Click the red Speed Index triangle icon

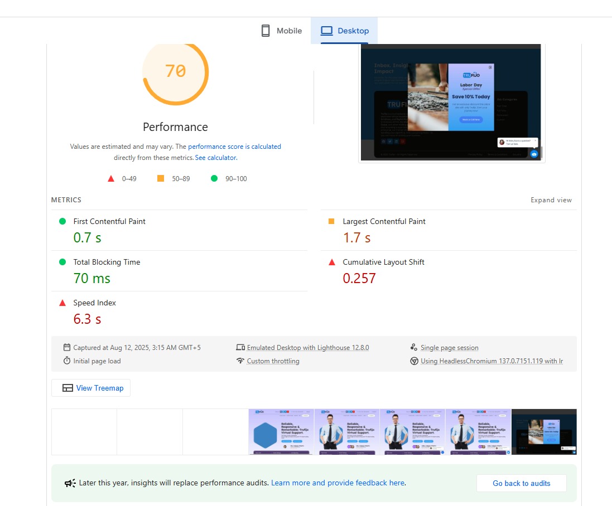(62, 303)
